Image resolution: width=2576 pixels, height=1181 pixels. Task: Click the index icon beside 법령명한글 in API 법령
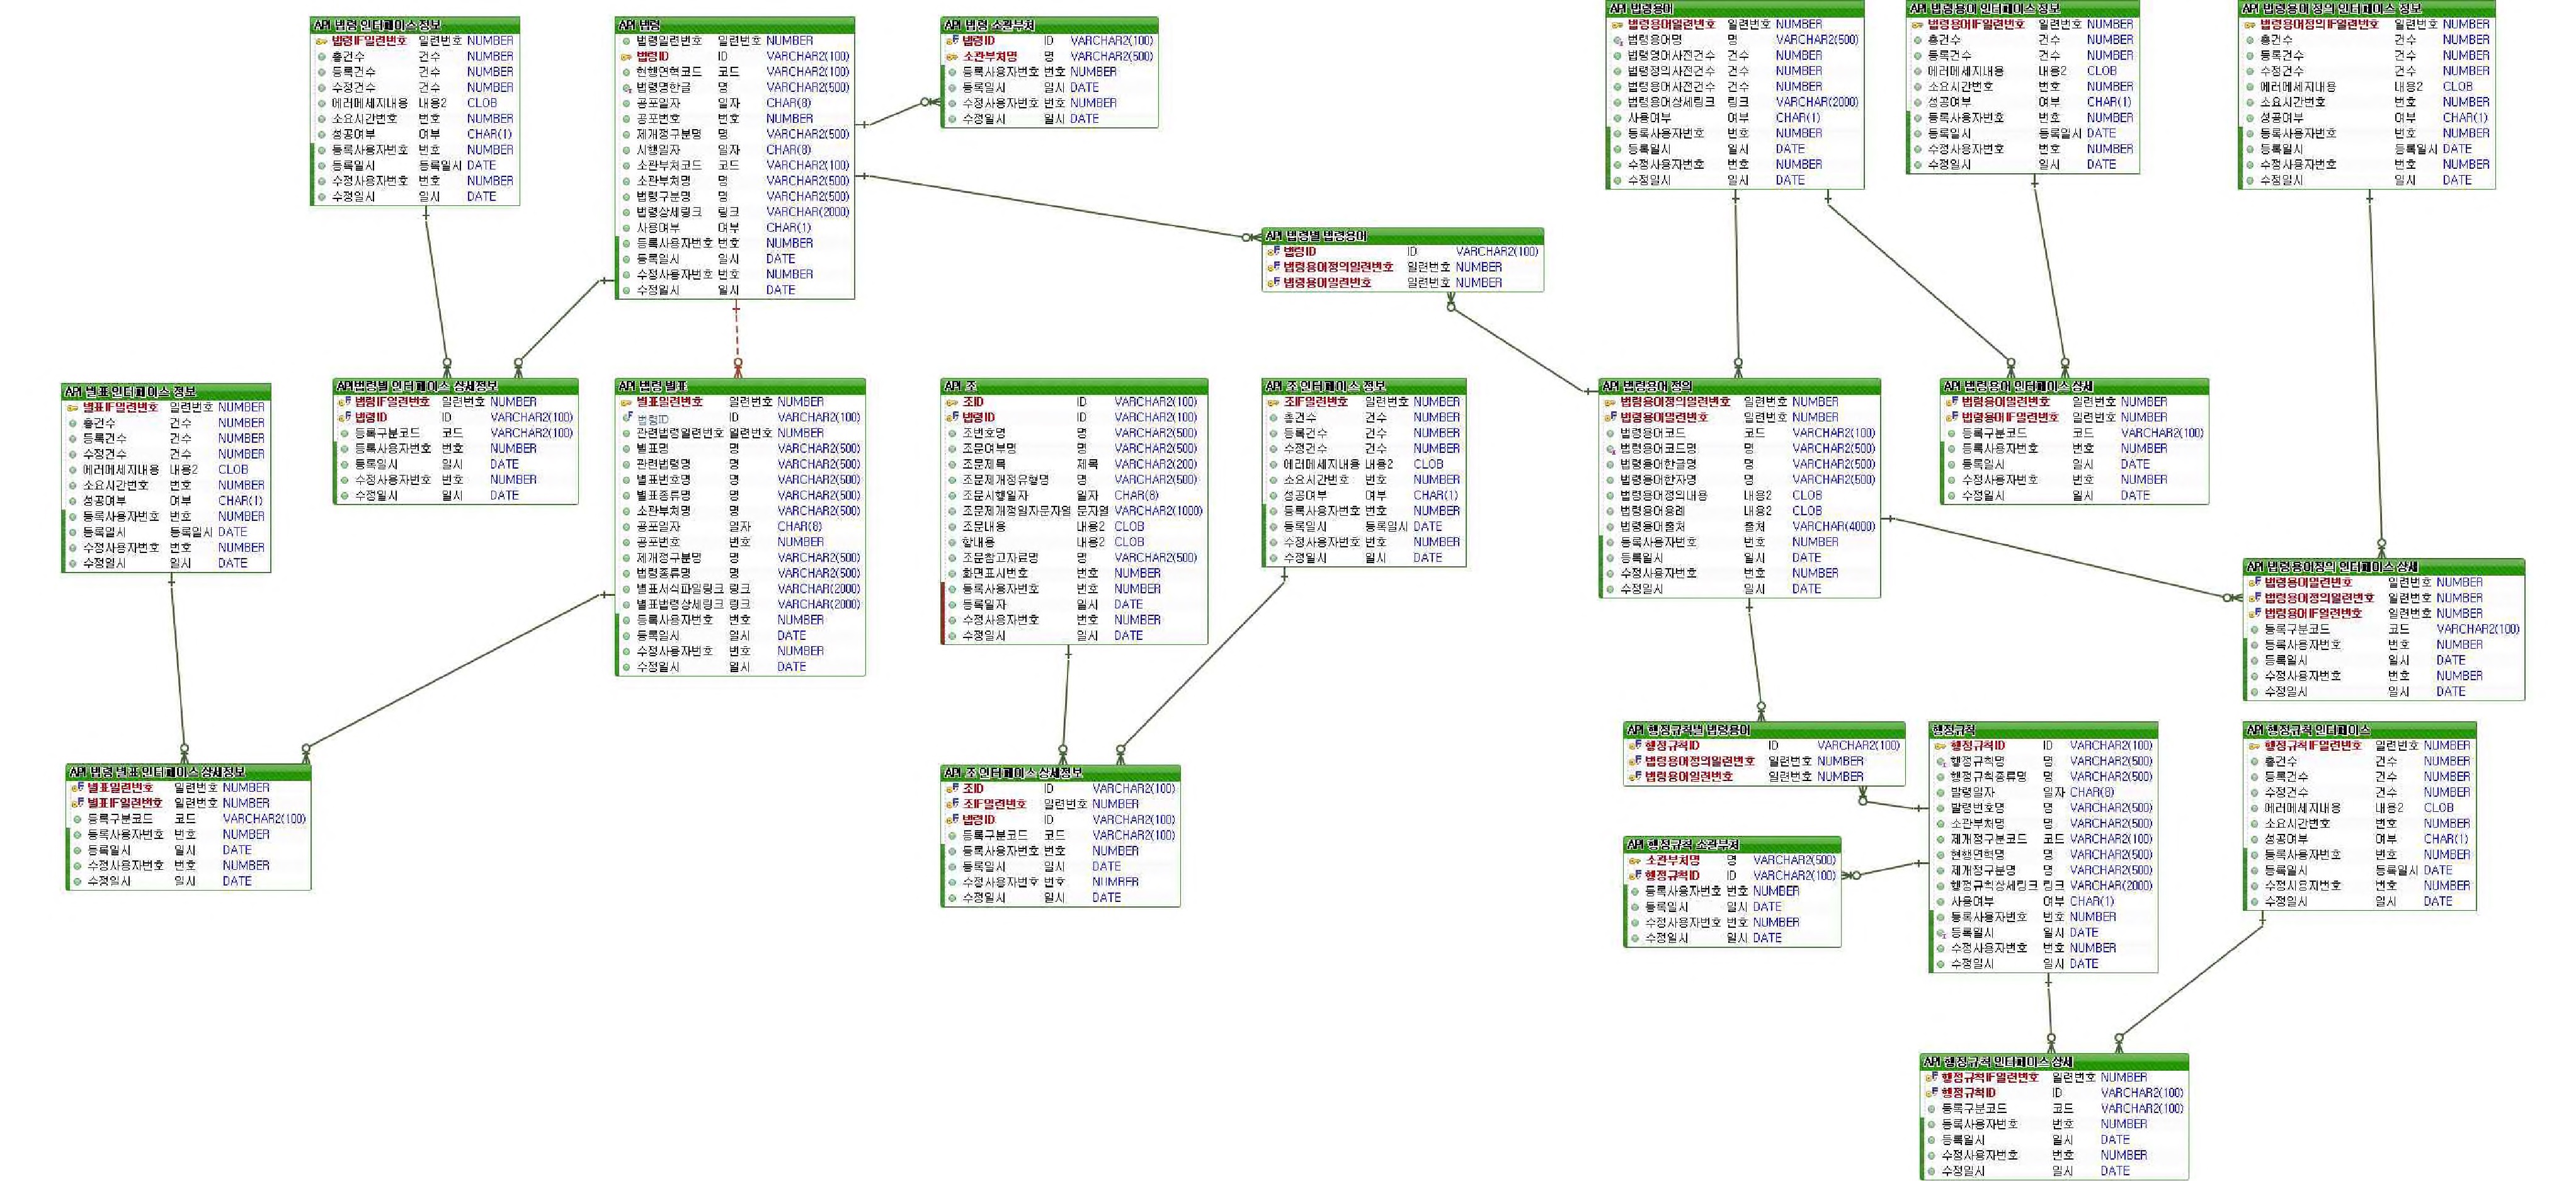pyautogui.click(x=626, y=88)
